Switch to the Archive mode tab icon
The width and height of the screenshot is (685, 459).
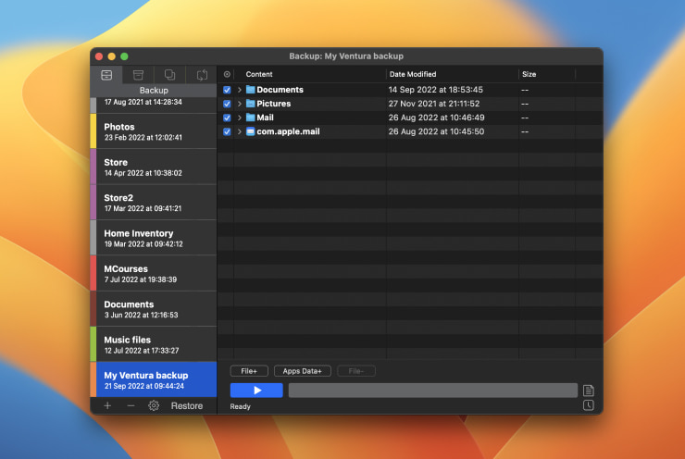tap(138, 75)
